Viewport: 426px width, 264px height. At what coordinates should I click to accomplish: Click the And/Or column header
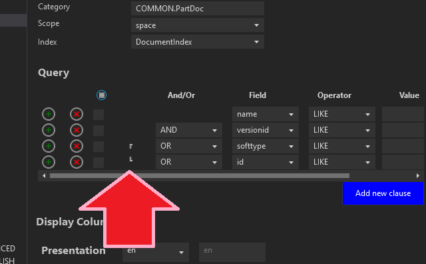[x=181, y=95]
